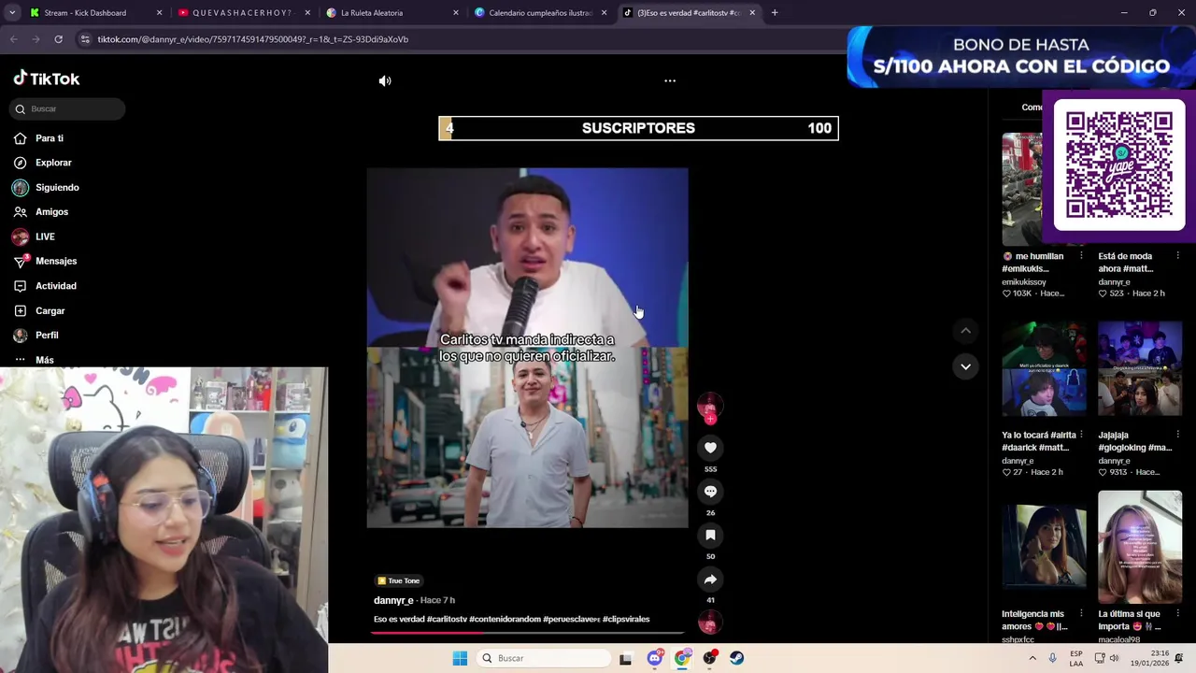This screenshot has height=673, width=1196.
Task: Share video with arrow icon
Action: point(710,580)
